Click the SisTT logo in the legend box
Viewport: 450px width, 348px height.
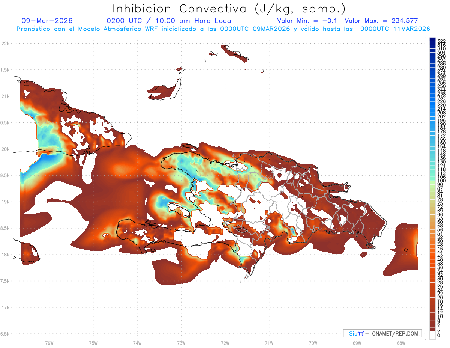[356, 333]
